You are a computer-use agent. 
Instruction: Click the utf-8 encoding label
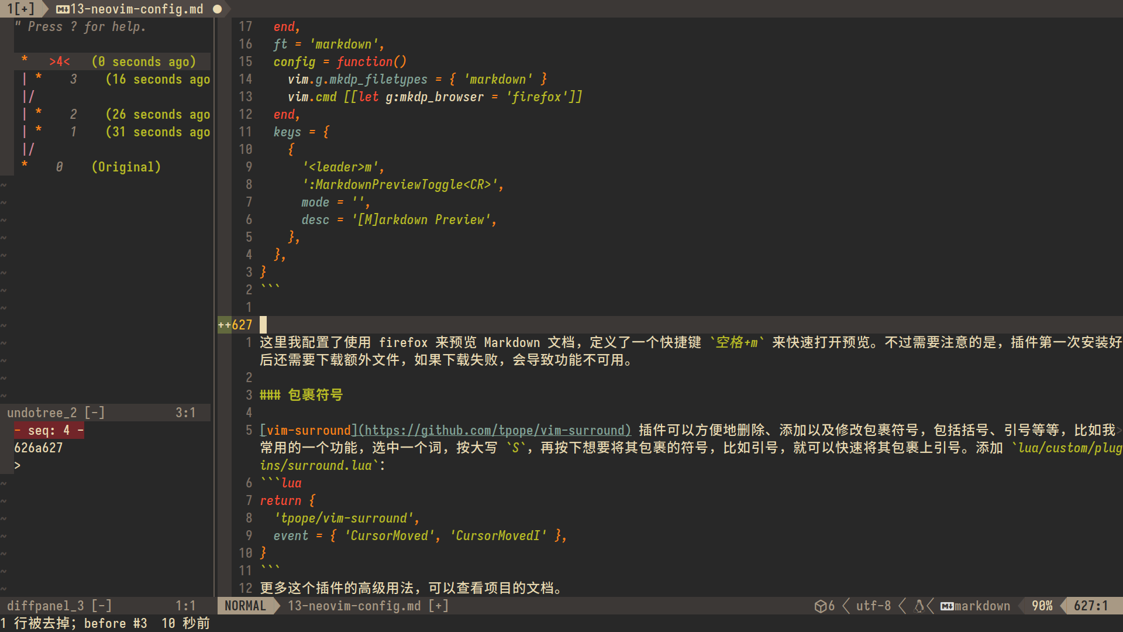[x=873, y=606]
